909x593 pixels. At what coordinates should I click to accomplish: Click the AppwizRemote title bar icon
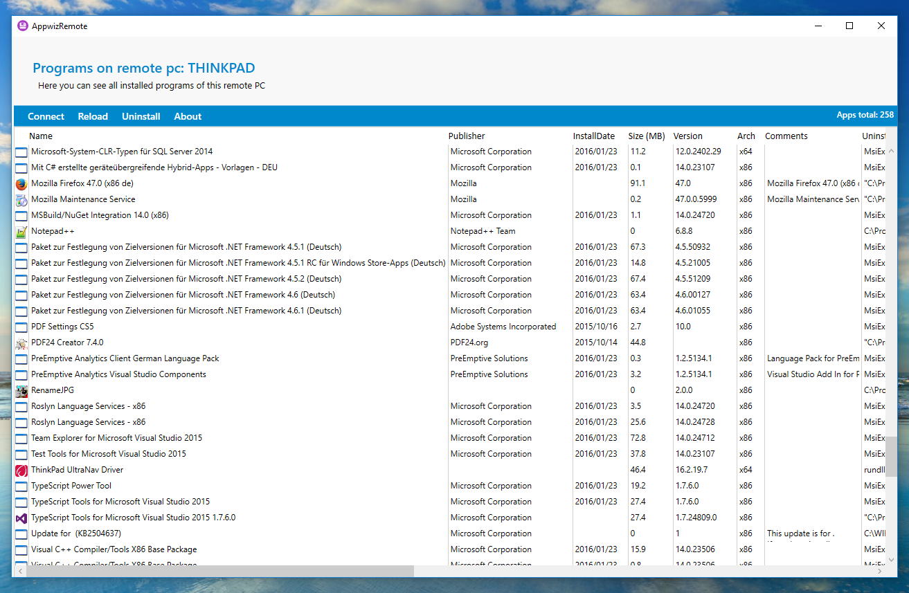[x=23, y=26]
